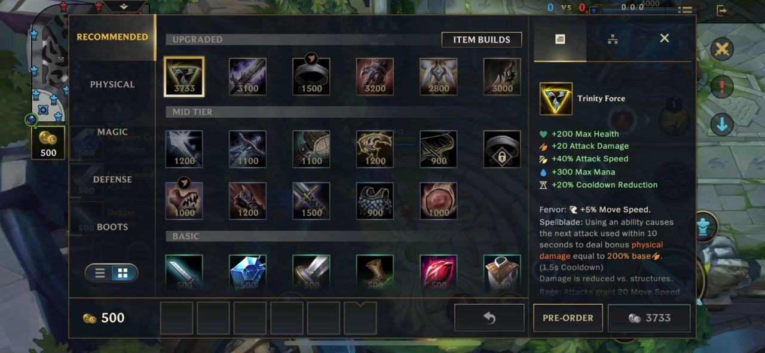
Task: Open the Item Builds menu
Action: 482,39
